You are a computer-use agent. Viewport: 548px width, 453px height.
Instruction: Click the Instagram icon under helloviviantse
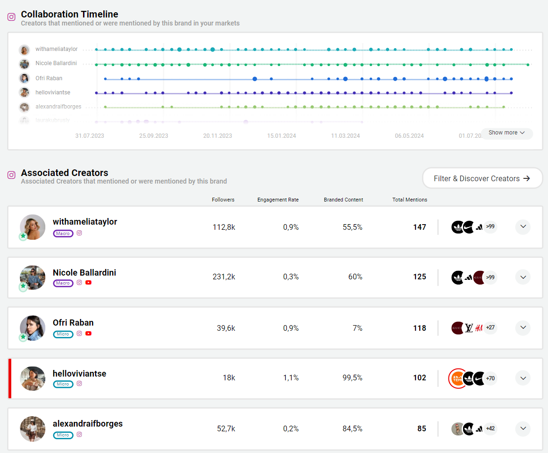[x=79, y=384]
